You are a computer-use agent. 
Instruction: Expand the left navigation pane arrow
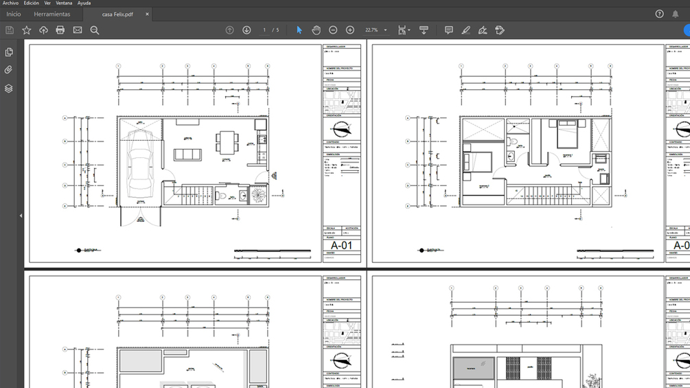21,216
